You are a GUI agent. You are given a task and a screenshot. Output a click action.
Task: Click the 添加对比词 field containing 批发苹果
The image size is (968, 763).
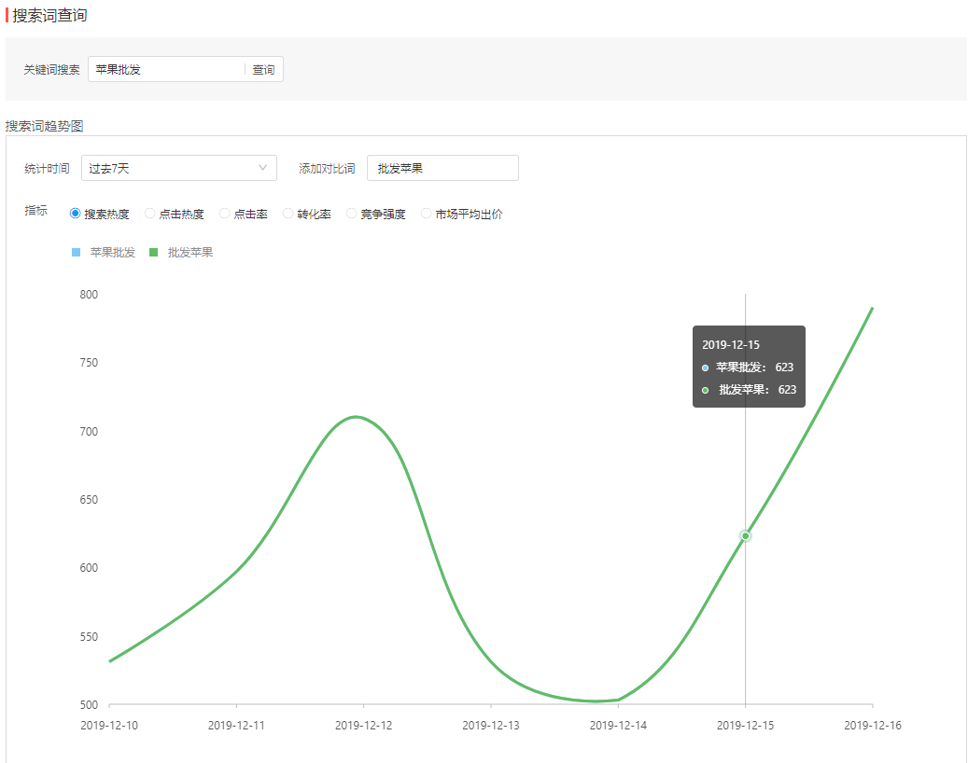[x=442, y=168]
